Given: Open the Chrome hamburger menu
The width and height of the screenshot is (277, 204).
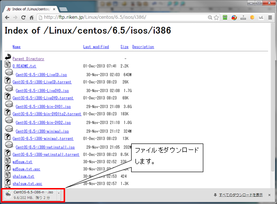Looking at the screenshot, I should tap(270, 17).
